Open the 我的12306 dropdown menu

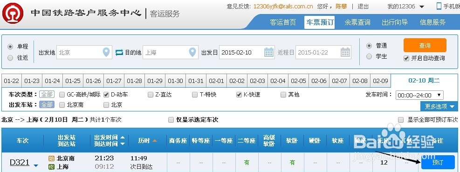click(405, 7)
